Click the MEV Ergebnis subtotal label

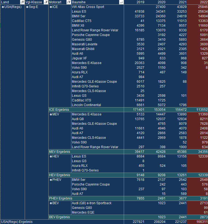tap(60, 152)
